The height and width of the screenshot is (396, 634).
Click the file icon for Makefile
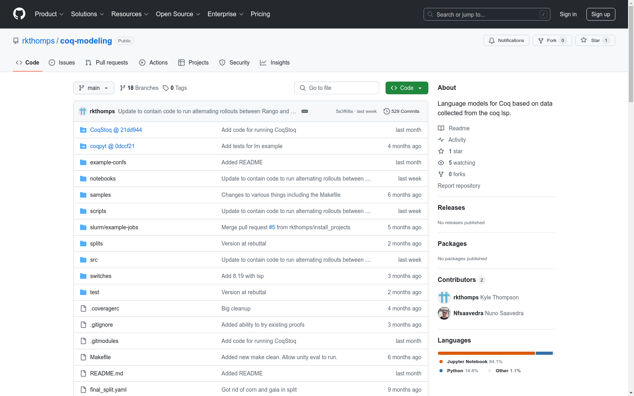point(83,357)
